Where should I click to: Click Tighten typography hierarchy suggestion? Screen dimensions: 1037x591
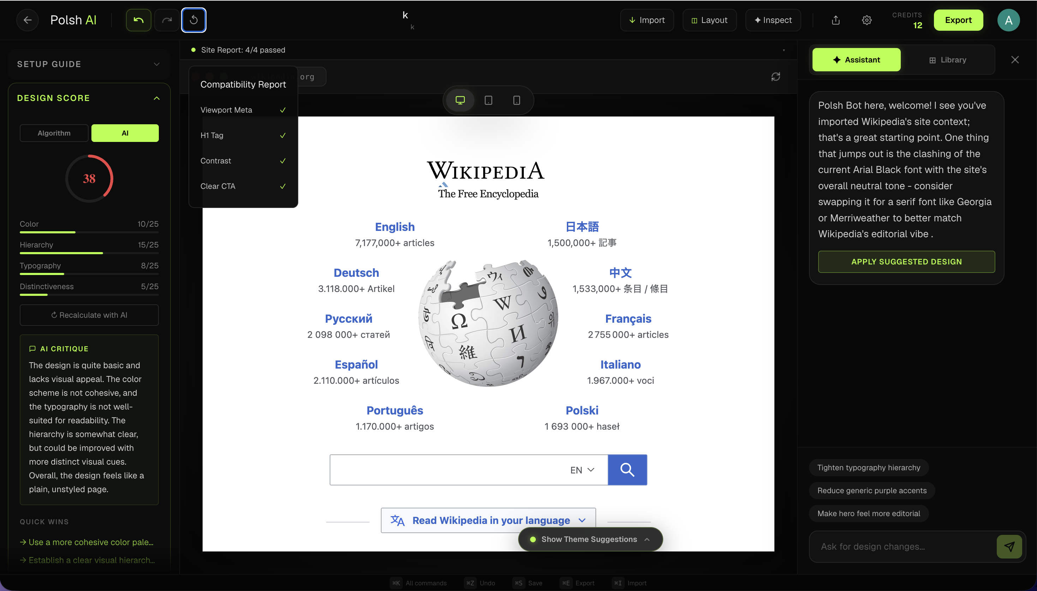(x=868, y=467)
